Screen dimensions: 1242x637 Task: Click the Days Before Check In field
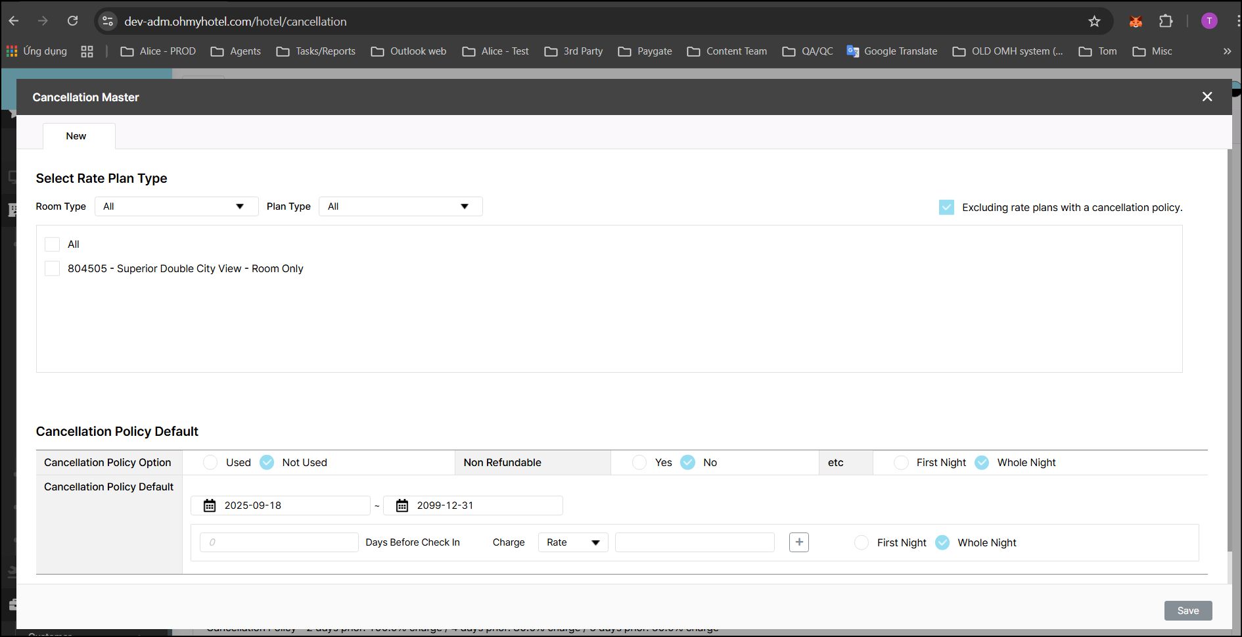tap(279, 542)
